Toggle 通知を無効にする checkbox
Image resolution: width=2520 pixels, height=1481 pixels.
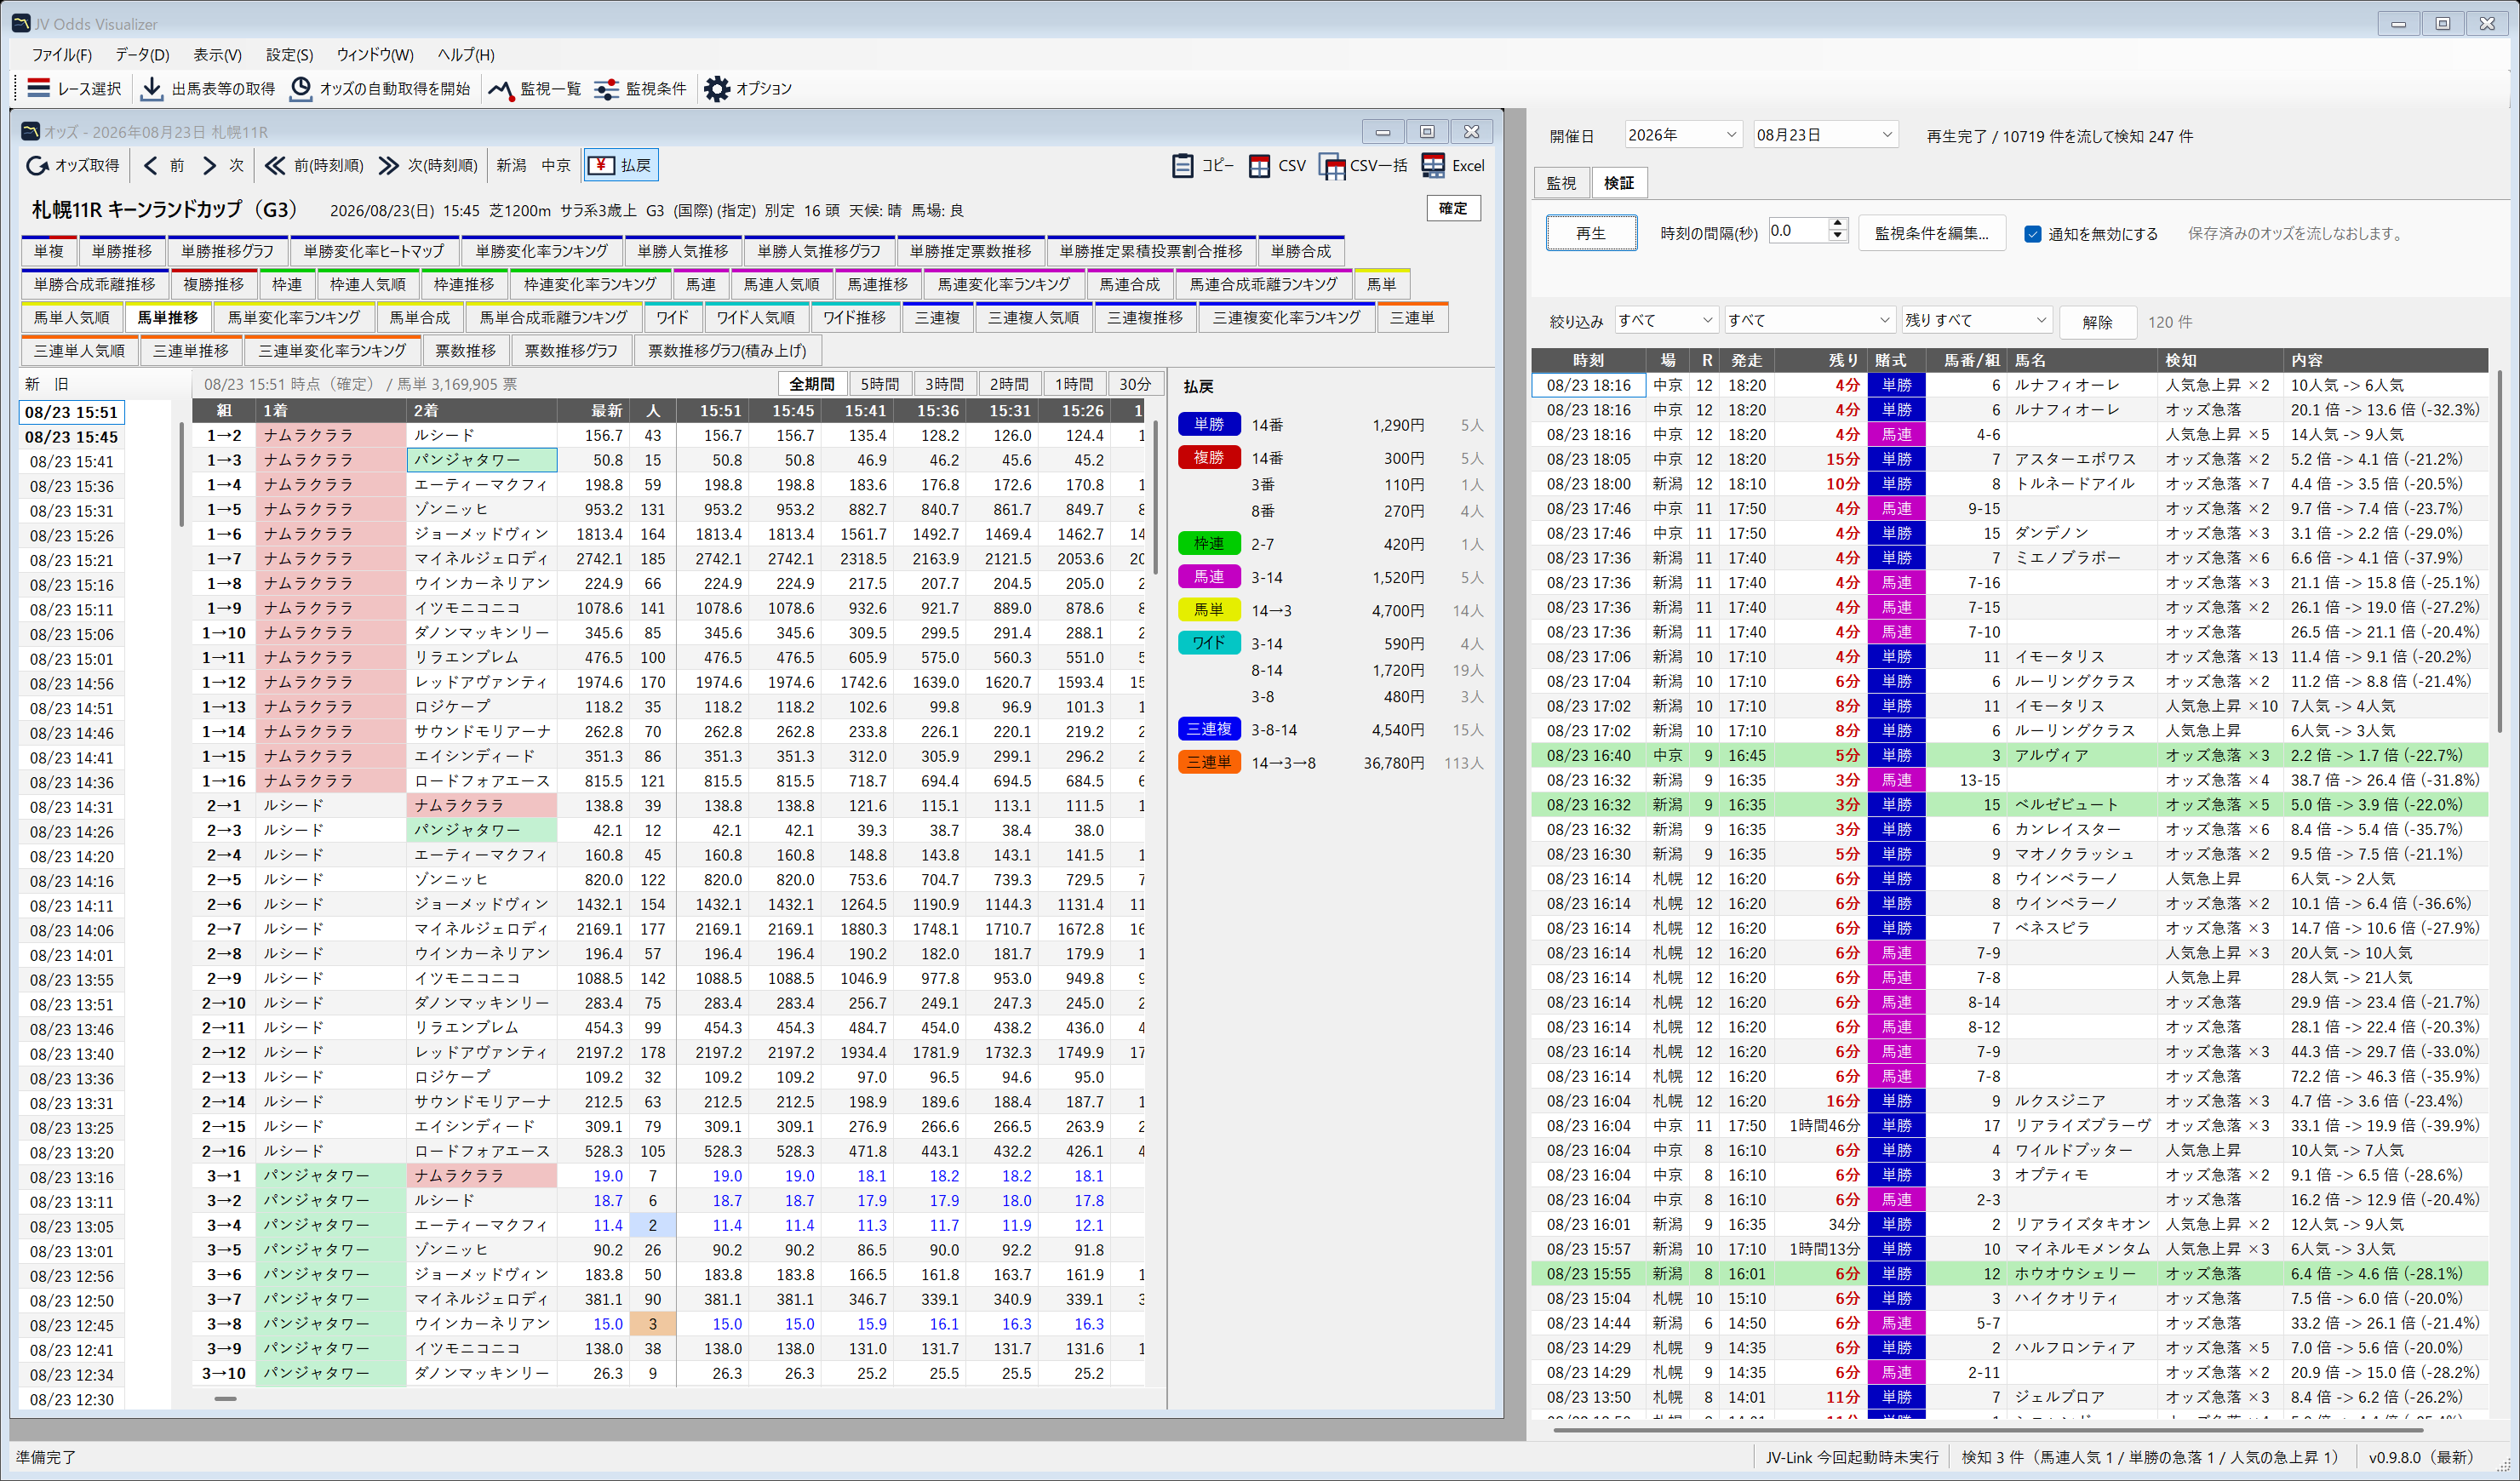pyautogui.click(x=2033, y=233)
